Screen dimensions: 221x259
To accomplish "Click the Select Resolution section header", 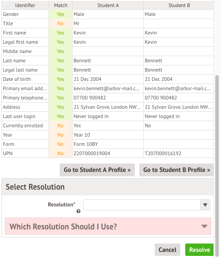I will click(107, 187).
